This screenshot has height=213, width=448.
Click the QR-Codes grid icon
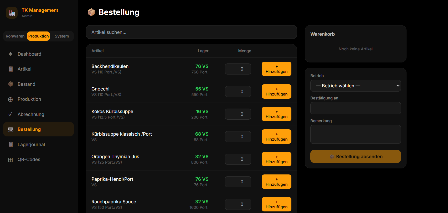tap(11, 159)
